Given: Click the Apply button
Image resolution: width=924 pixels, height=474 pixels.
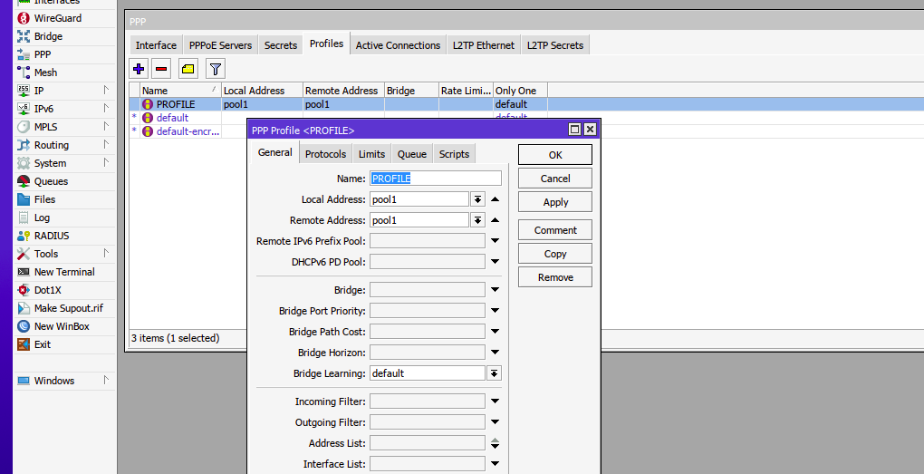Looking at the screenshot, I should (x=555, y=202).
